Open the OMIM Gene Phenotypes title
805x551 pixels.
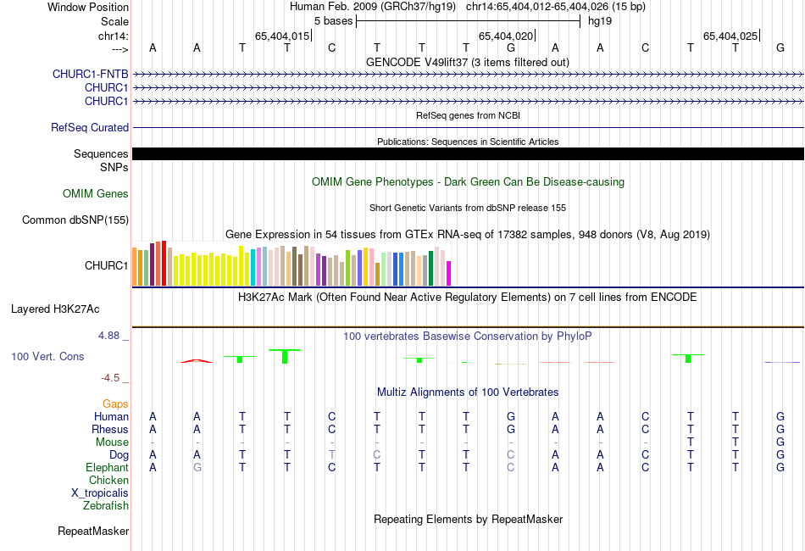pyautogui.click(x=469, y=181)
